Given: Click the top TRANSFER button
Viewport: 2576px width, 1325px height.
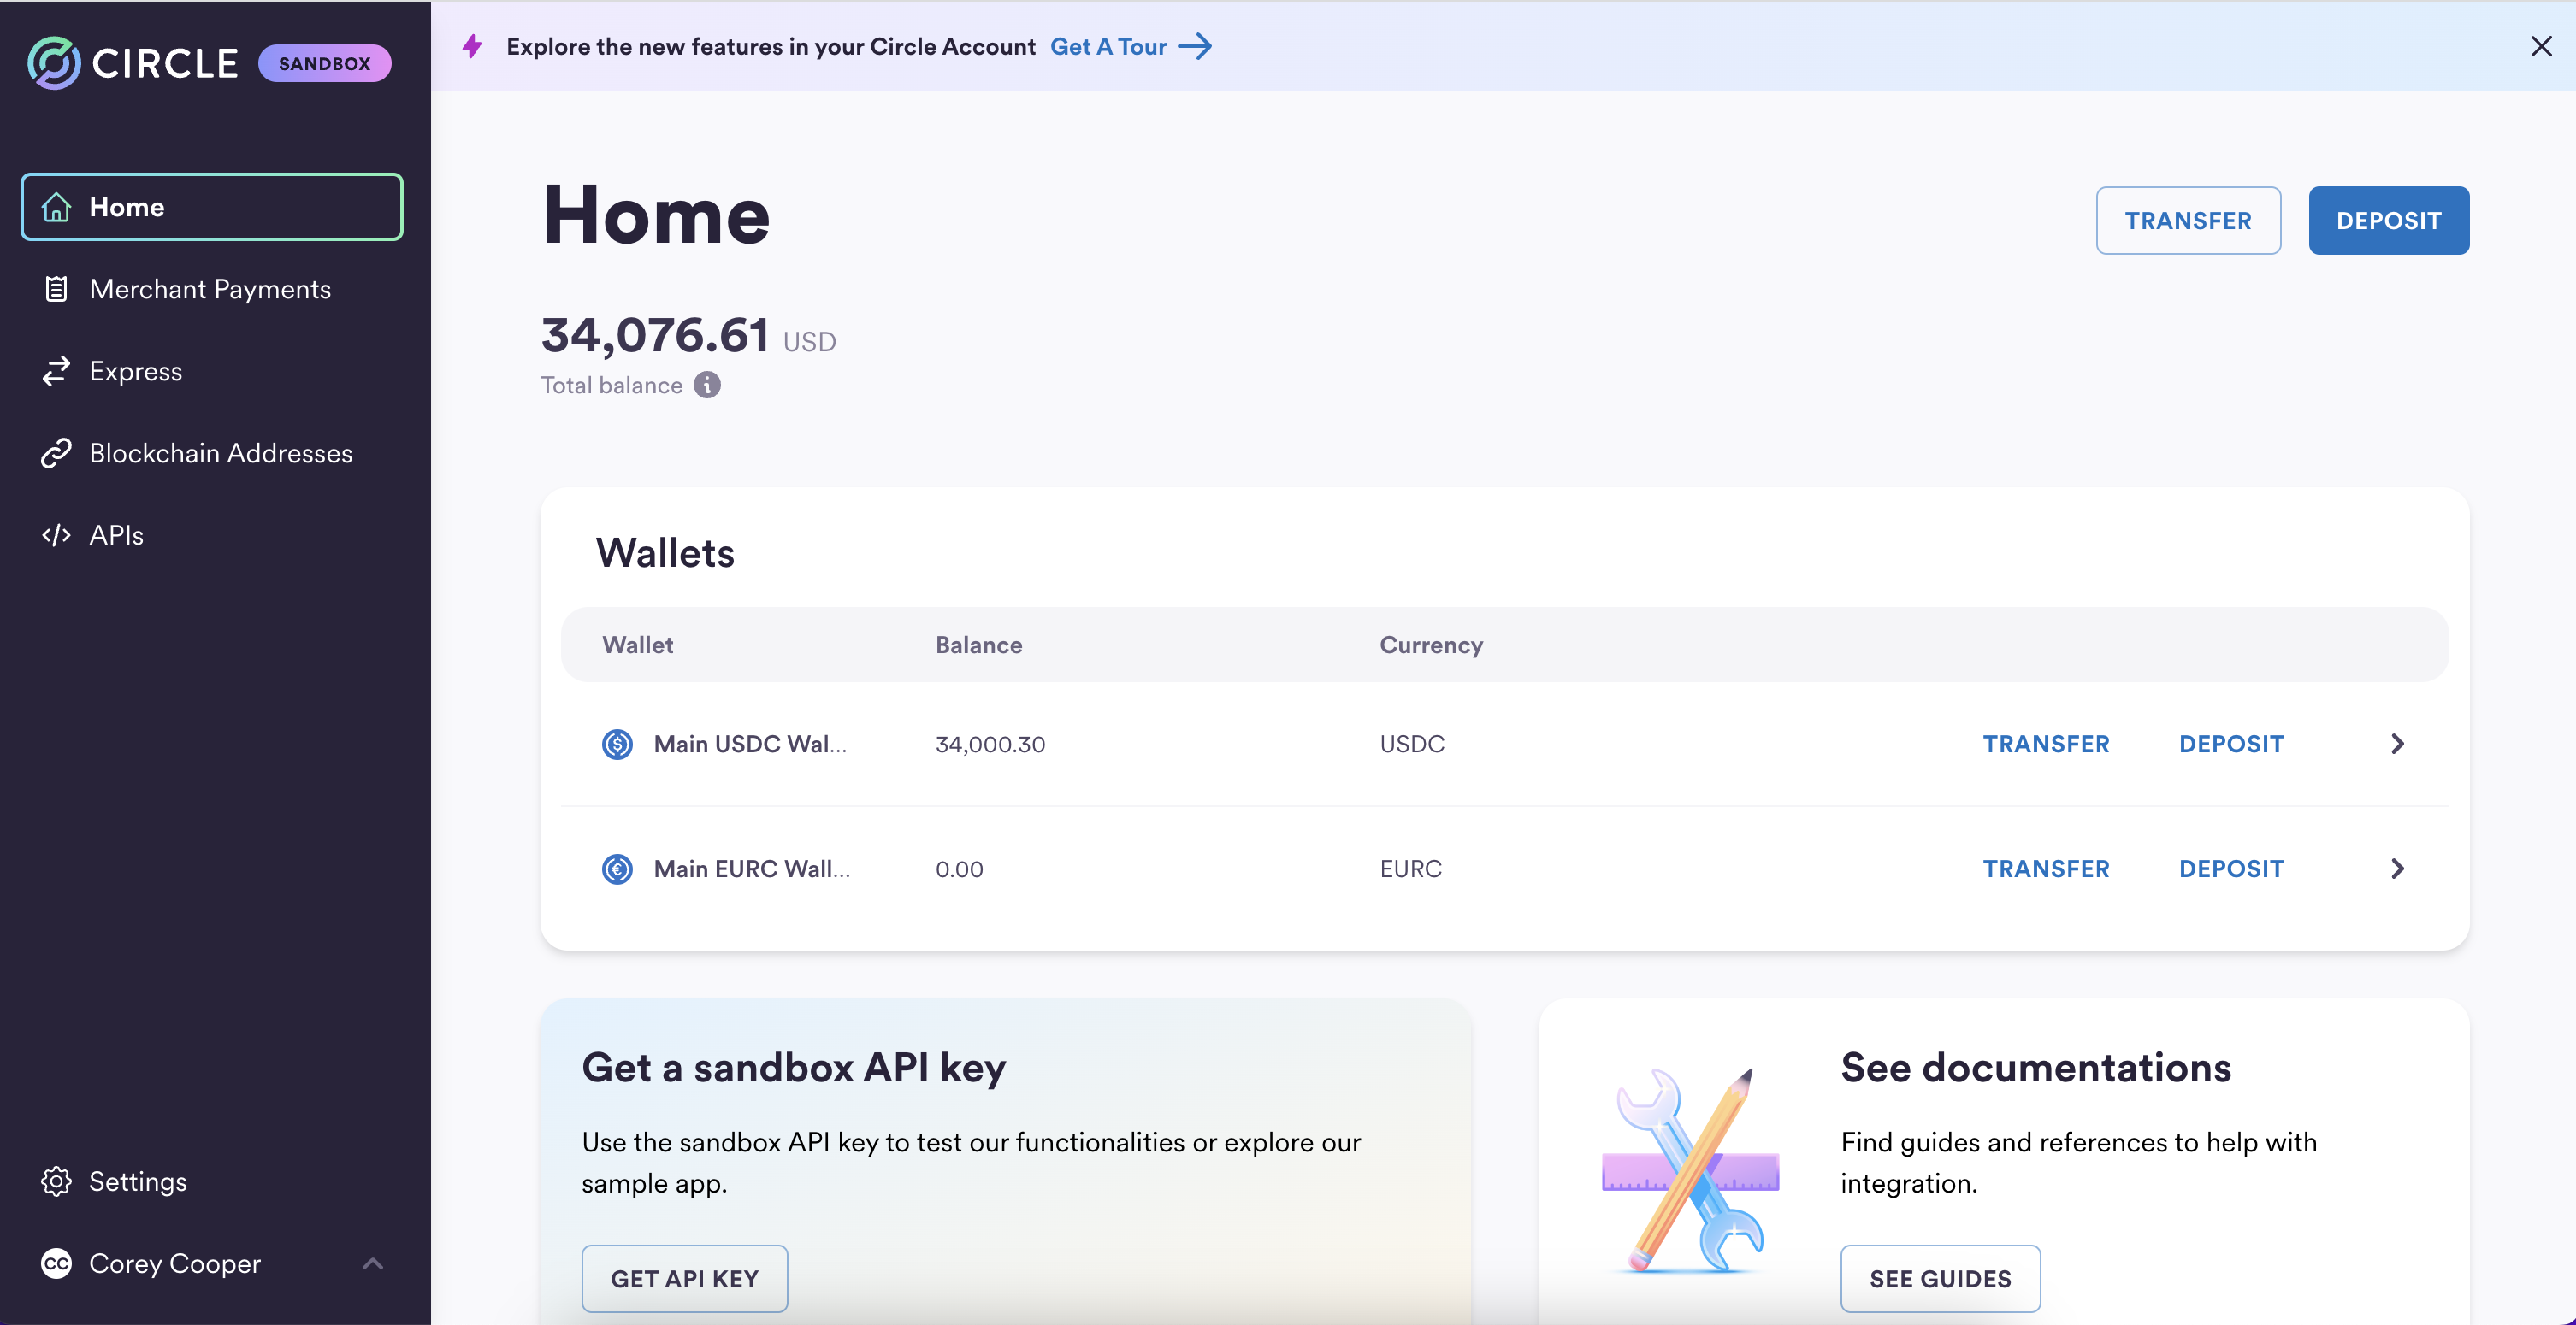Looking at the screenshot, I should [x=2188, y=220].
